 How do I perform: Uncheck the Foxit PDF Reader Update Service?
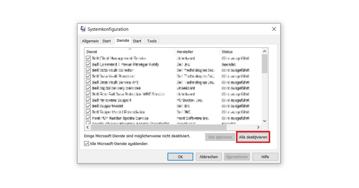(x=88, y=118)
